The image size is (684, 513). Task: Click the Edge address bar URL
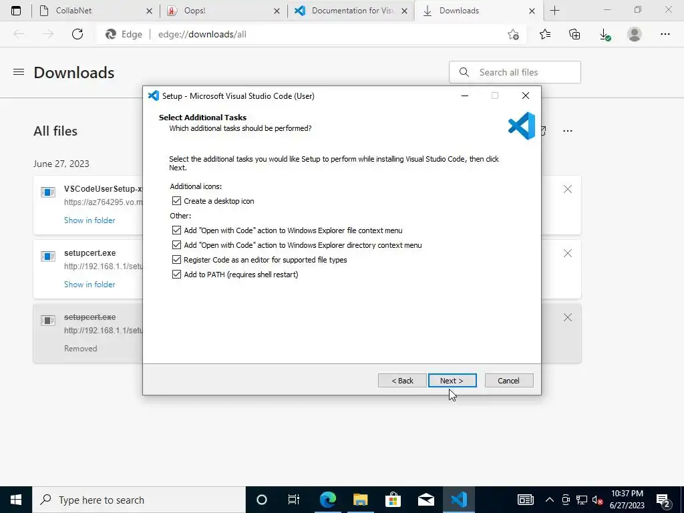pyautogui.click(x=202, y=34)
